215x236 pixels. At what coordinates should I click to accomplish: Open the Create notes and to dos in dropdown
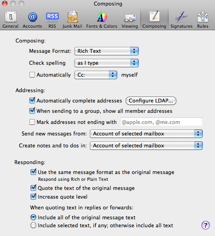146,145
